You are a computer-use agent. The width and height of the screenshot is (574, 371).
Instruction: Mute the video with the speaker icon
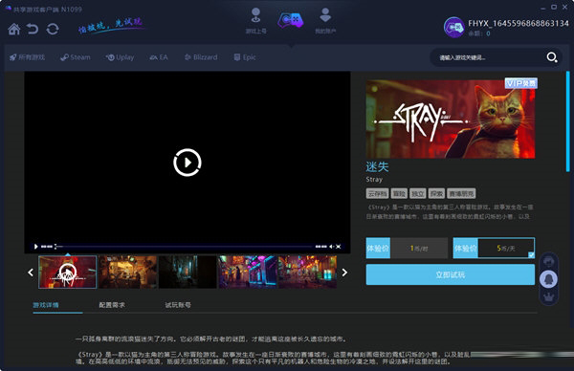[331, 247]
